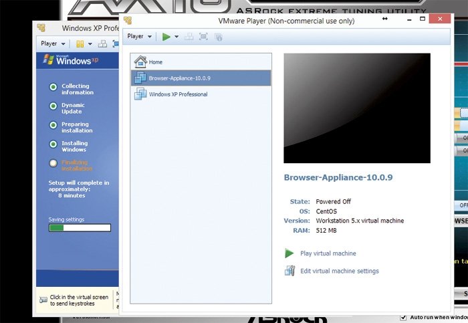
Task: Click the wrench icon for editing settings
Action: (289, 271)
